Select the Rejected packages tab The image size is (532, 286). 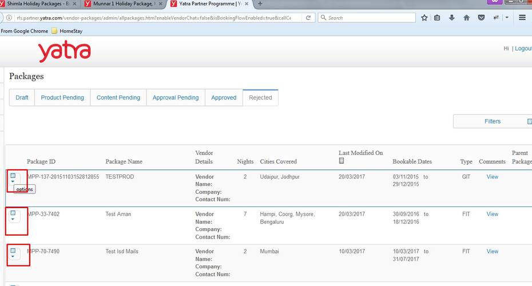pyautogui.click(x=260, y=98)
